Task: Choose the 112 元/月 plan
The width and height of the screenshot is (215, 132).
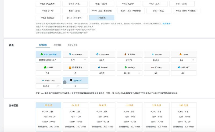Action: (130, 117)
